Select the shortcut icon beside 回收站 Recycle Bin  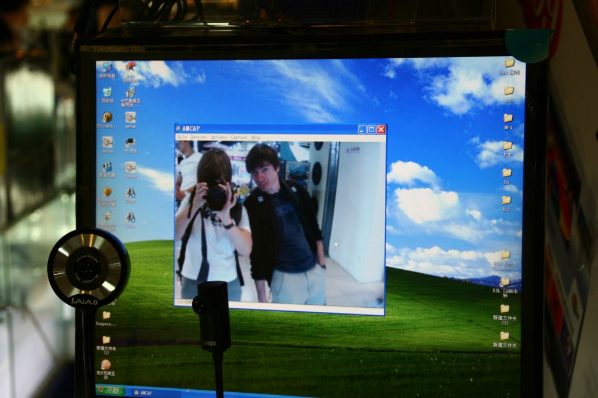point(130,97)
